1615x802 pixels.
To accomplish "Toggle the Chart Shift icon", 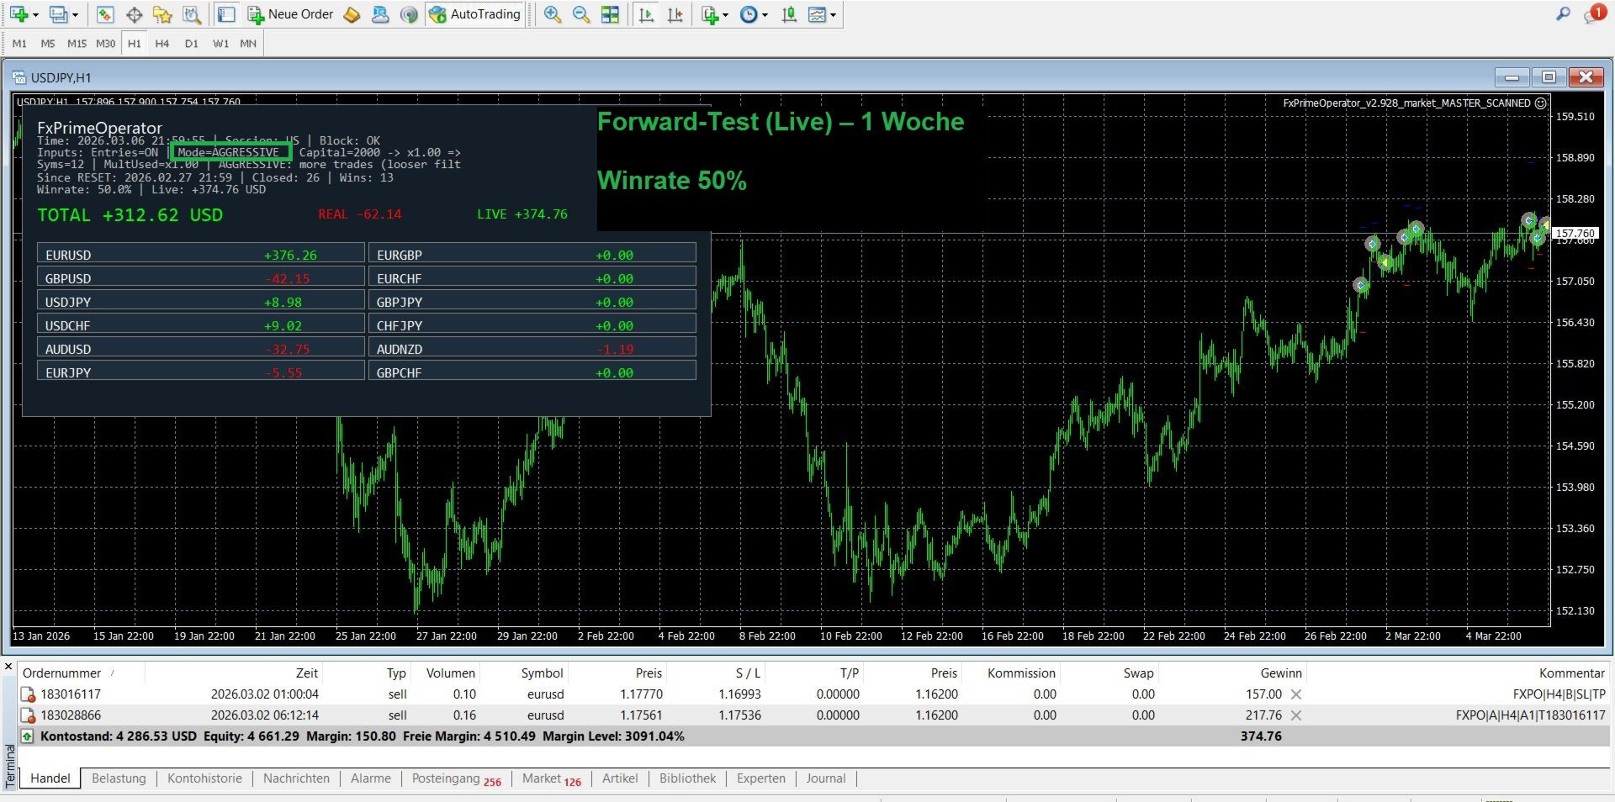I will tap(675, 14).
